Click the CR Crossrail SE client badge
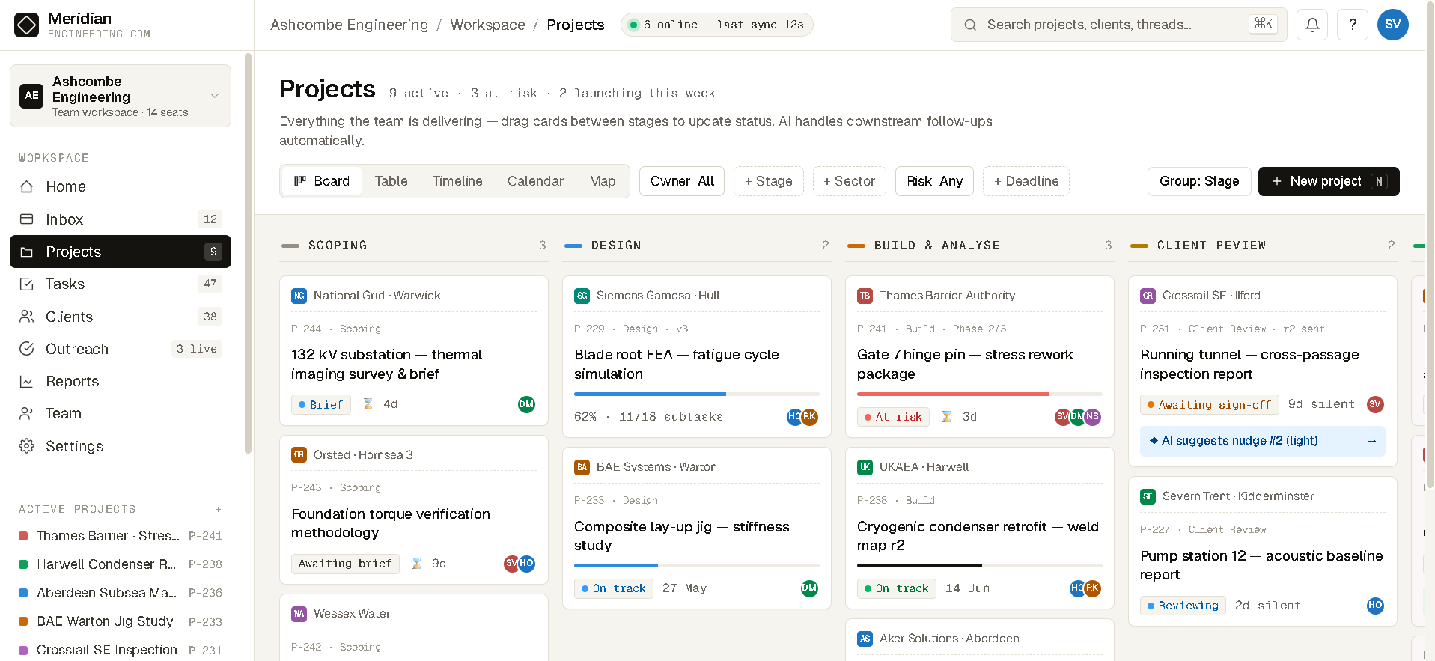 click(x=1148, y=296)
